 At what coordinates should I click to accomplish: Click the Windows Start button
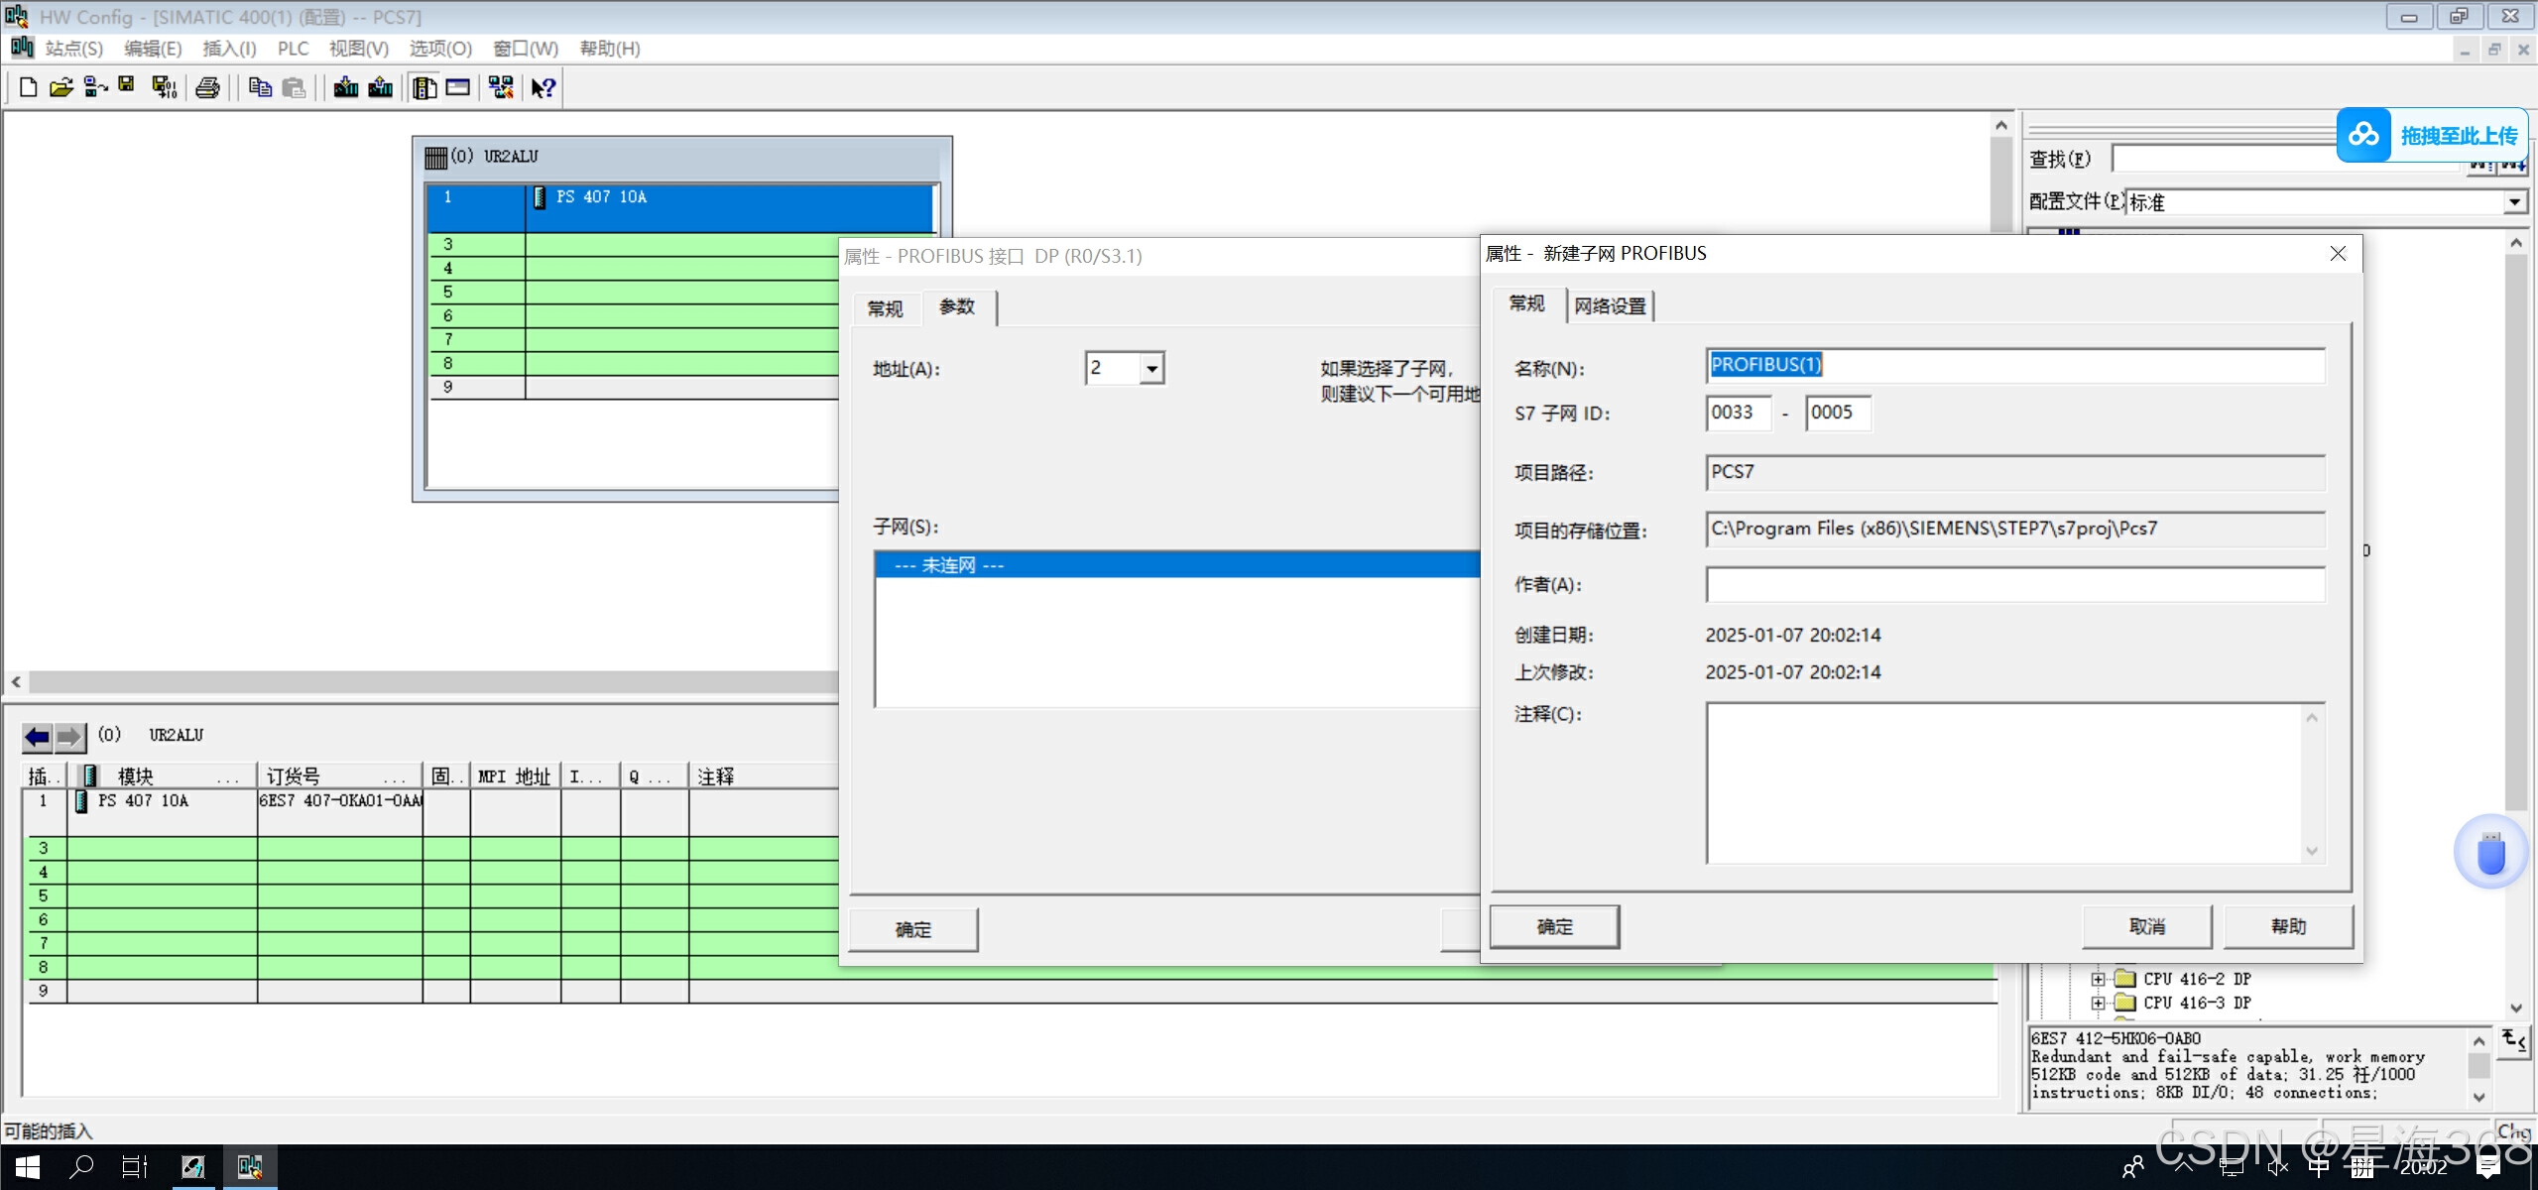tap(27, 1167)
